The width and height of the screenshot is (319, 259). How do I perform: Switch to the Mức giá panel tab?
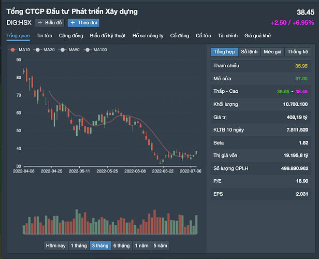(272, 52)
